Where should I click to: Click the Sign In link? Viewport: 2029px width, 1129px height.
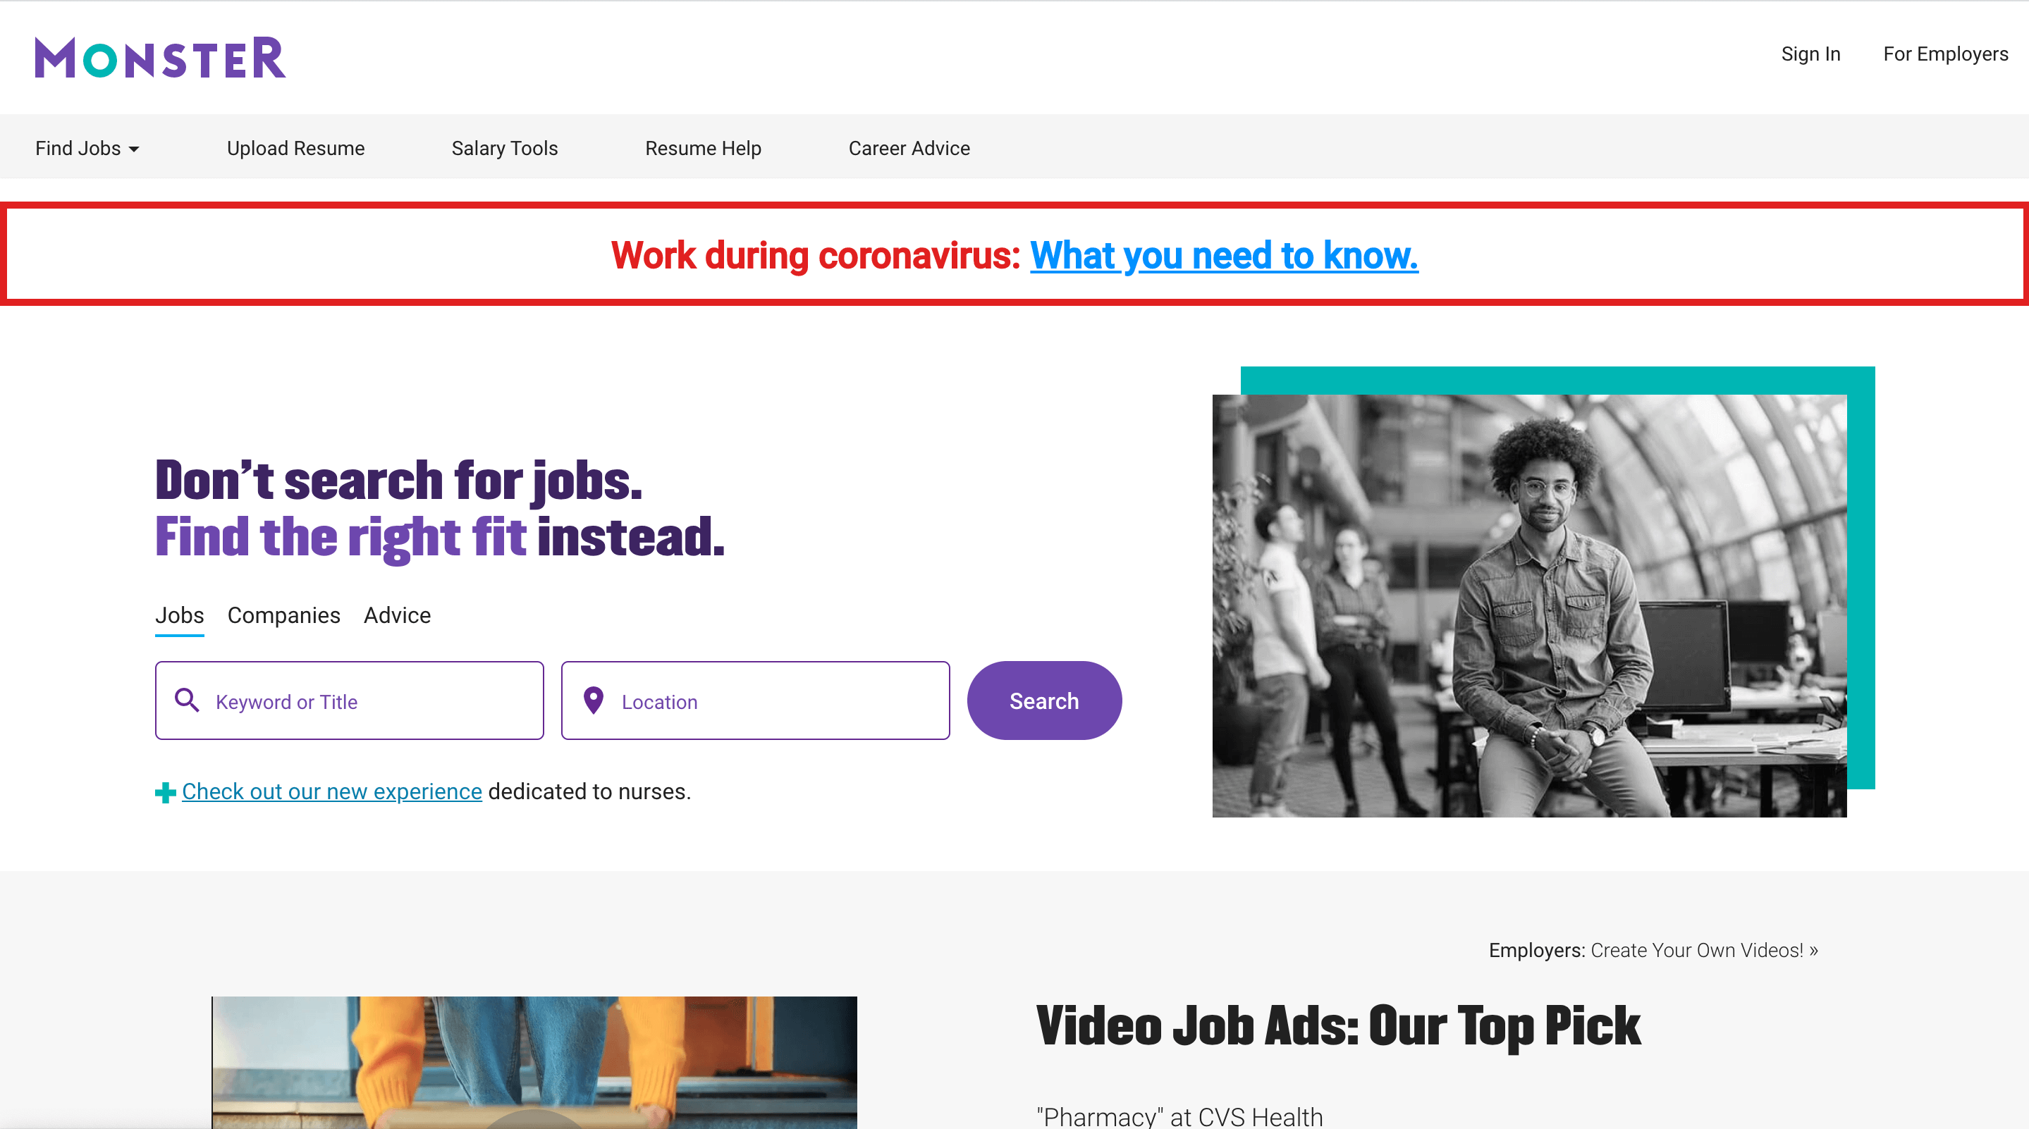[x=1810, y=54]
